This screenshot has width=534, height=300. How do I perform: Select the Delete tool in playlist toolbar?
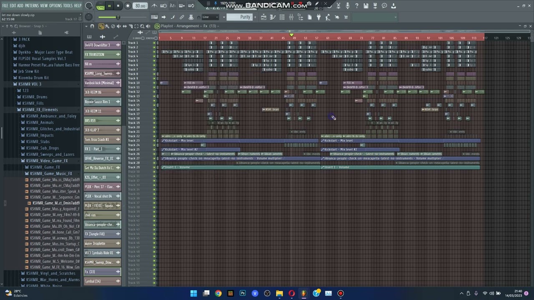113,26
